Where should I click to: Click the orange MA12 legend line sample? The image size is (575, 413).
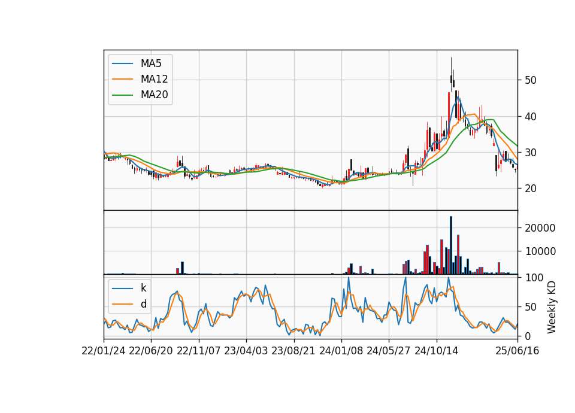pyautogui.click(x=122, y=79)
